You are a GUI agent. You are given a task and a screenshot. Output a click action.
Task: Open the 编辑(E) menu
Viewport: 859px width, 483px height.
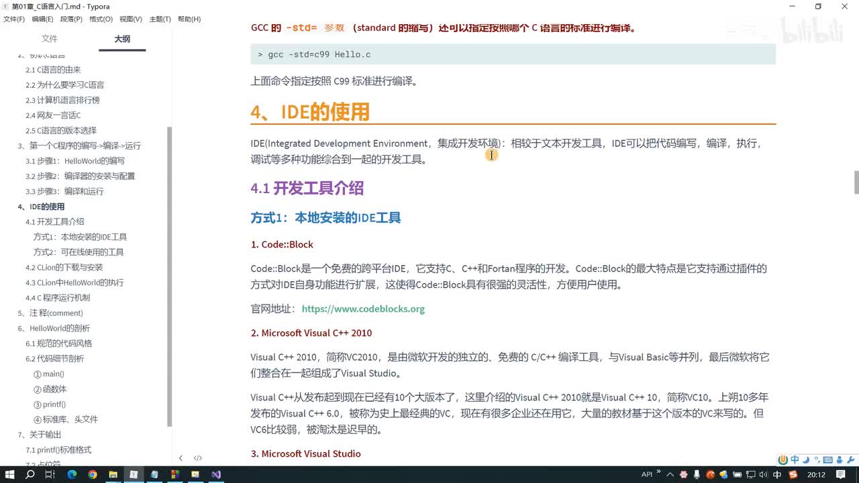pos(42,19)
